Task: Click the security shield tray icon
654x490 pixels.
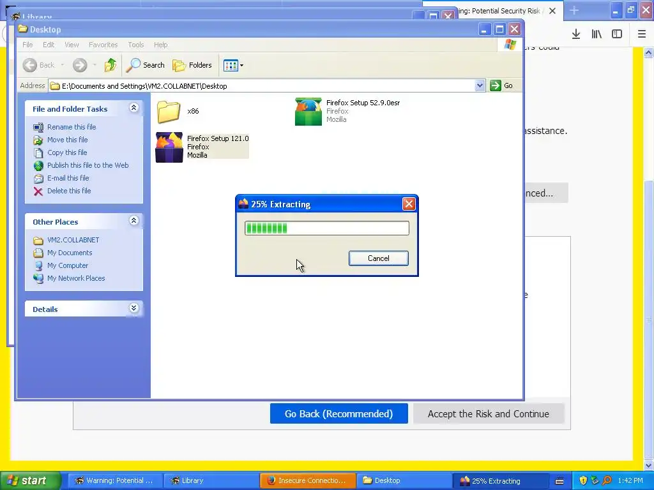Action: point(583,480)
